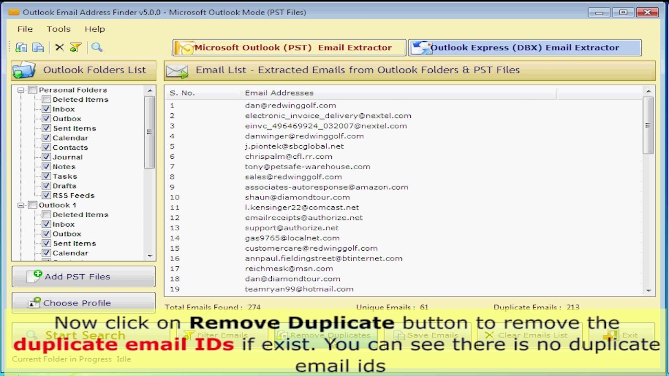
Task: Click the Add PST Files button
Action: tap(84, 277)
